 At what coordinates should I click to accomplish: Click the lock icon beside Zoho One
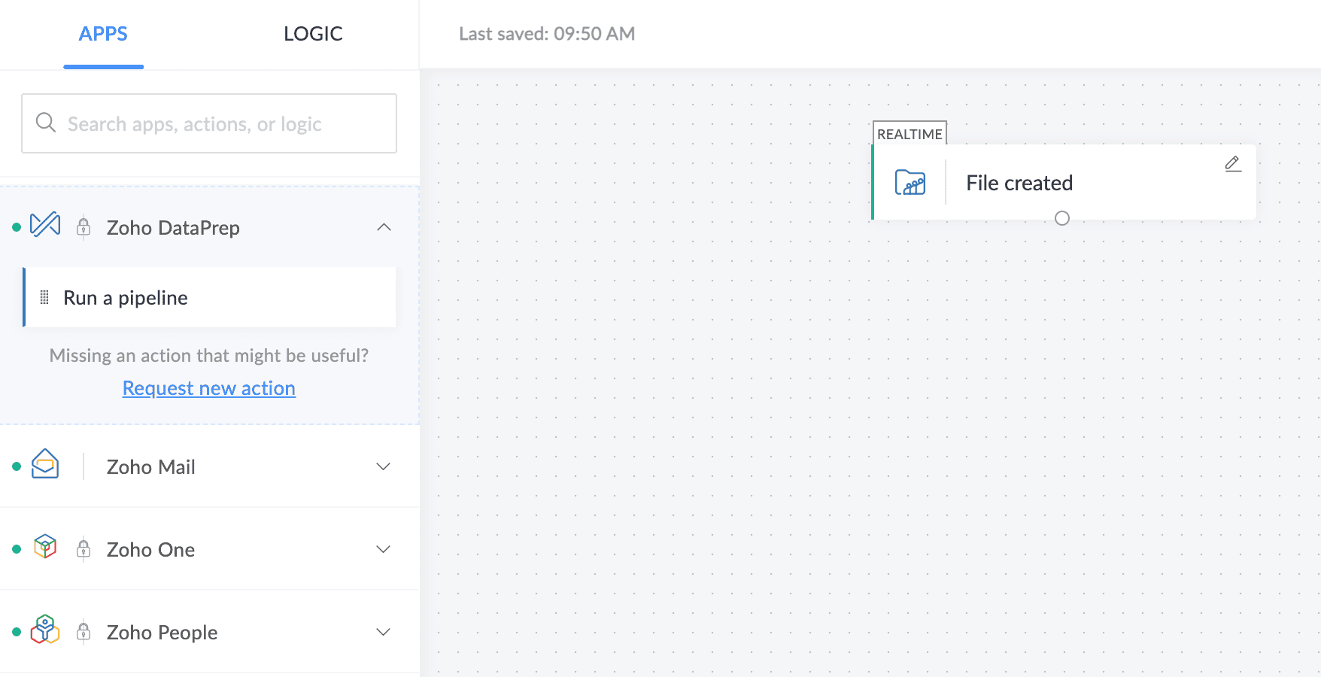click(x=84, y=549)
